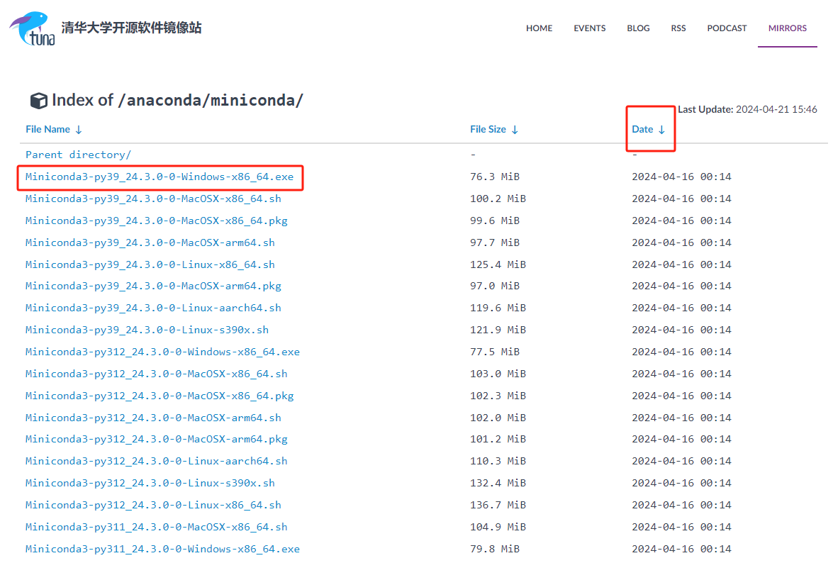Download Miniconda3-py39_24.3.0-0-MacOSX-x86_64.sh
The width and height of the screenshot is (833, 563).
point(153,199)
